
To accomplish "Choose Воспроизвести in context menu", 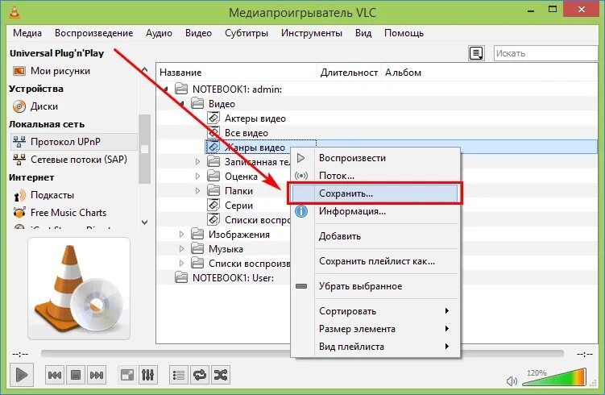I will 375,158.
